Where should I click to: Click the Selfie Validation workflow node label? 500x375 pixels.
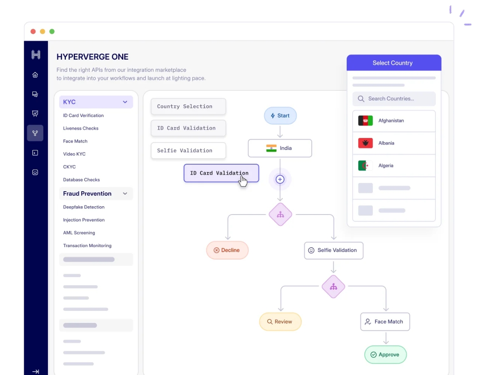click(x=337, y=250)
